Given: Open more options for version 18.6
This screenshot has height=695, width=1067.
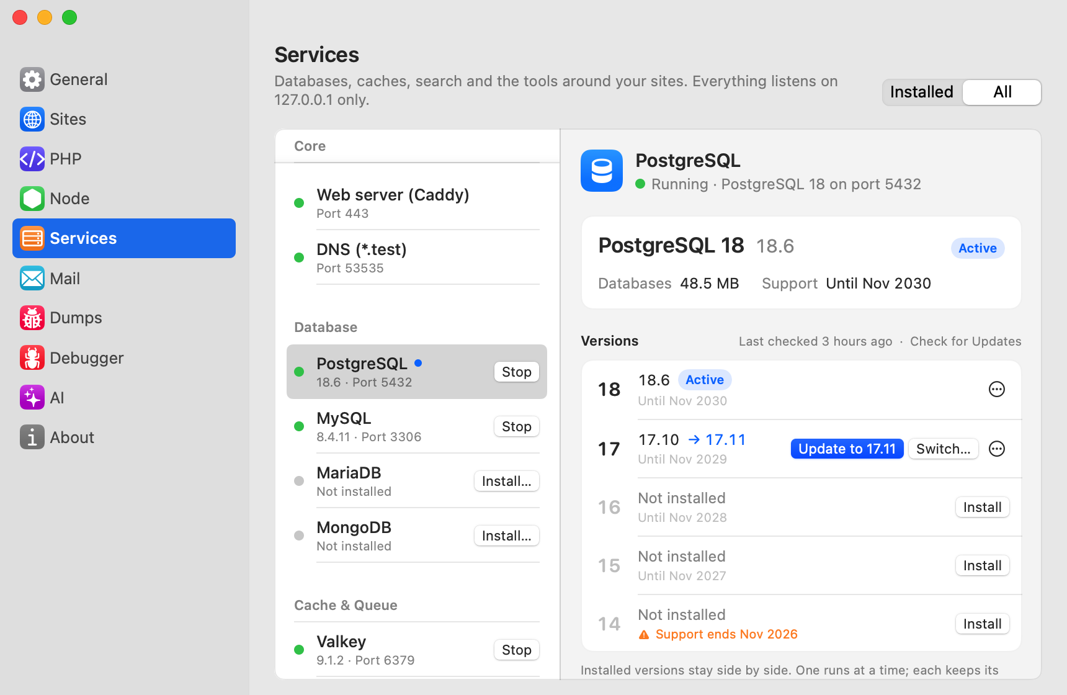Looking at the screenshot, I should (997, 389).
